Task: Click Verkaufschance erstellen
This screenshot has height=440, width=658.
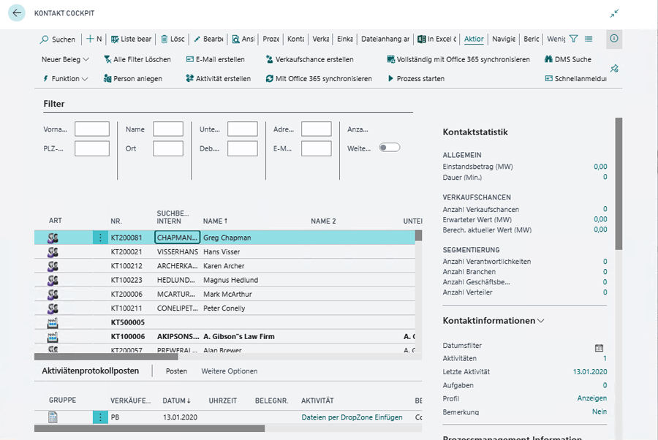Action: coord(309,59)
